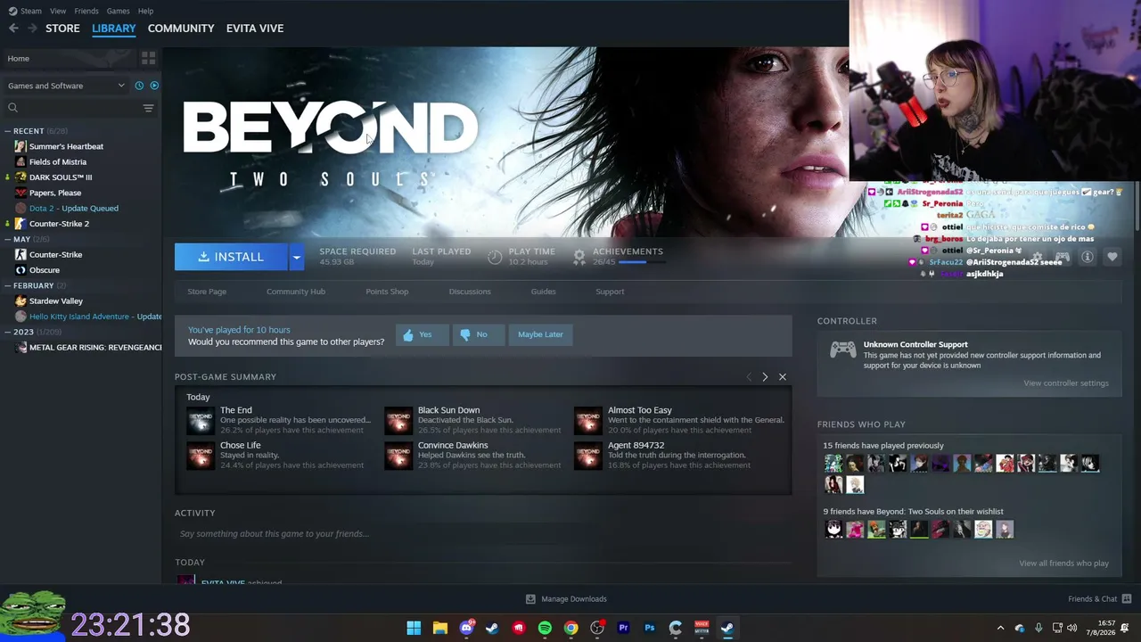Toggle ready-to-play filter icon
The width and height of the screenshot is (1141, 642).
pos(154,86)
